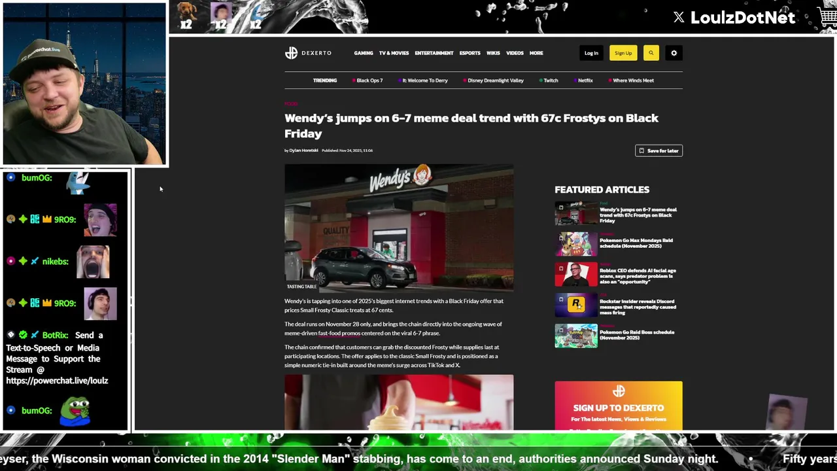Image resolution: width=837 pixels, height=471 pixels.
Task: Click the Pepe frog emote by bumOG
Action: tap(76, 411)
